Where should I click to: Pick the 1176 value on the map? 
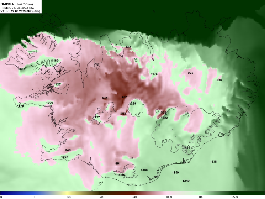154,74
